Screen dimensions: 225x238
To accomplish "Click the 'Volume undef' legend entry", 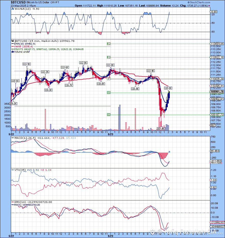I will 21,52.
